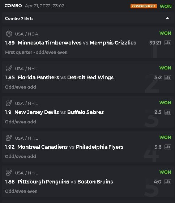Viewport: 175px width, 203px height.
Task: Open Florida Panthers vs Detroit Red Wings match
Action: 65,77
